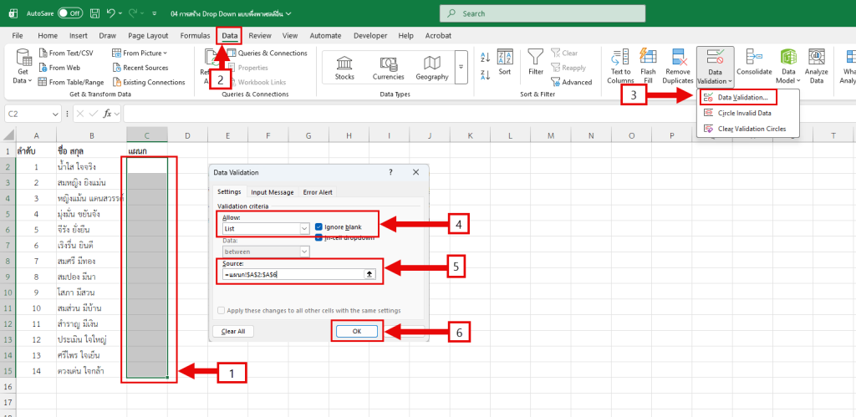
Task: Expand the Allow list dropdown
Action: coord(304,229)
